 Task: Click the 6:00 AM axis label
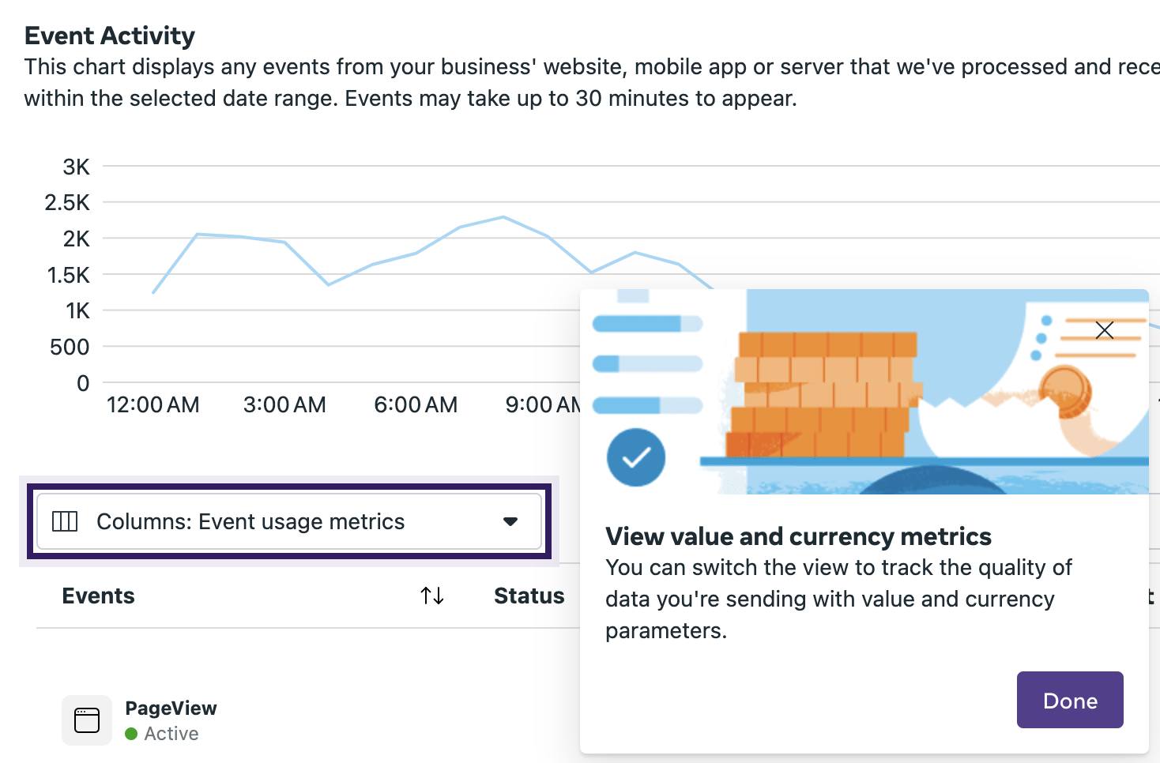click(416, 405)
